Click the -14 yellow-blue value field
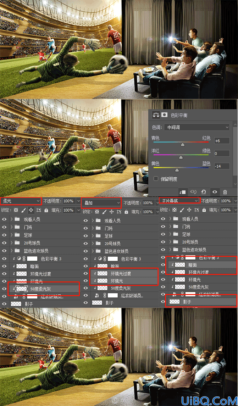The width and height of the screenshot is (238, 406). coord(222,166)
